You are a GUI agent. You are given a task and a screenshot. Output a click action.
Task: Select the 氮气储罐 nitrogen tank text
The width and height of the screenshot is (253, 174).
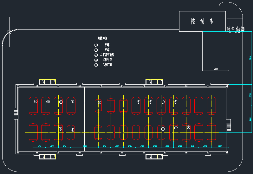tap(236, 29)
